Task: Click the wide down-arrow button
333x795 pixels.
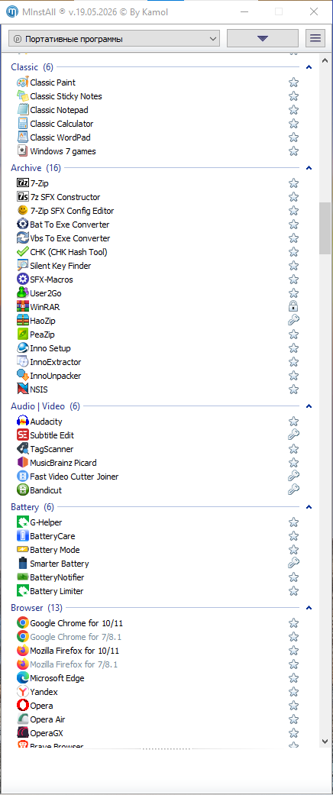Action: coord(263,38)
